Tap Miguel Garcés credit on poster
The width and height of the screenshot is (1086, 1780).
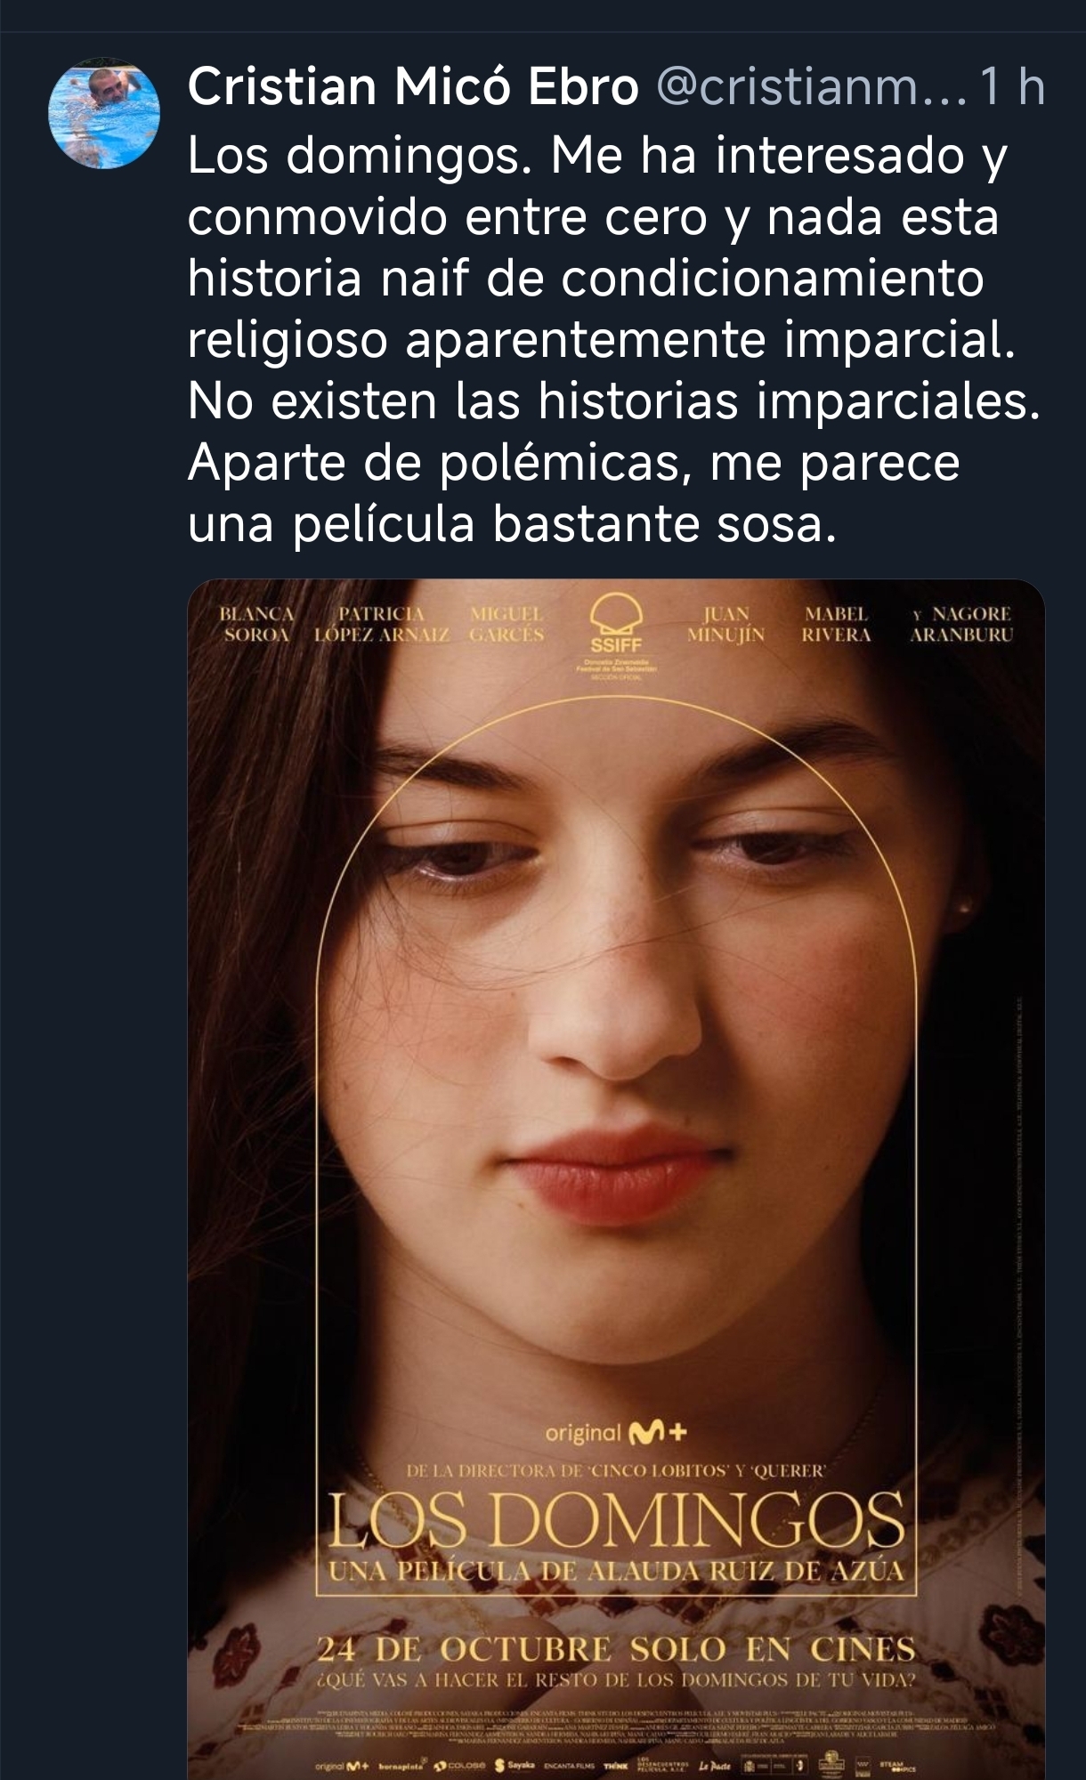coord(506,624)
